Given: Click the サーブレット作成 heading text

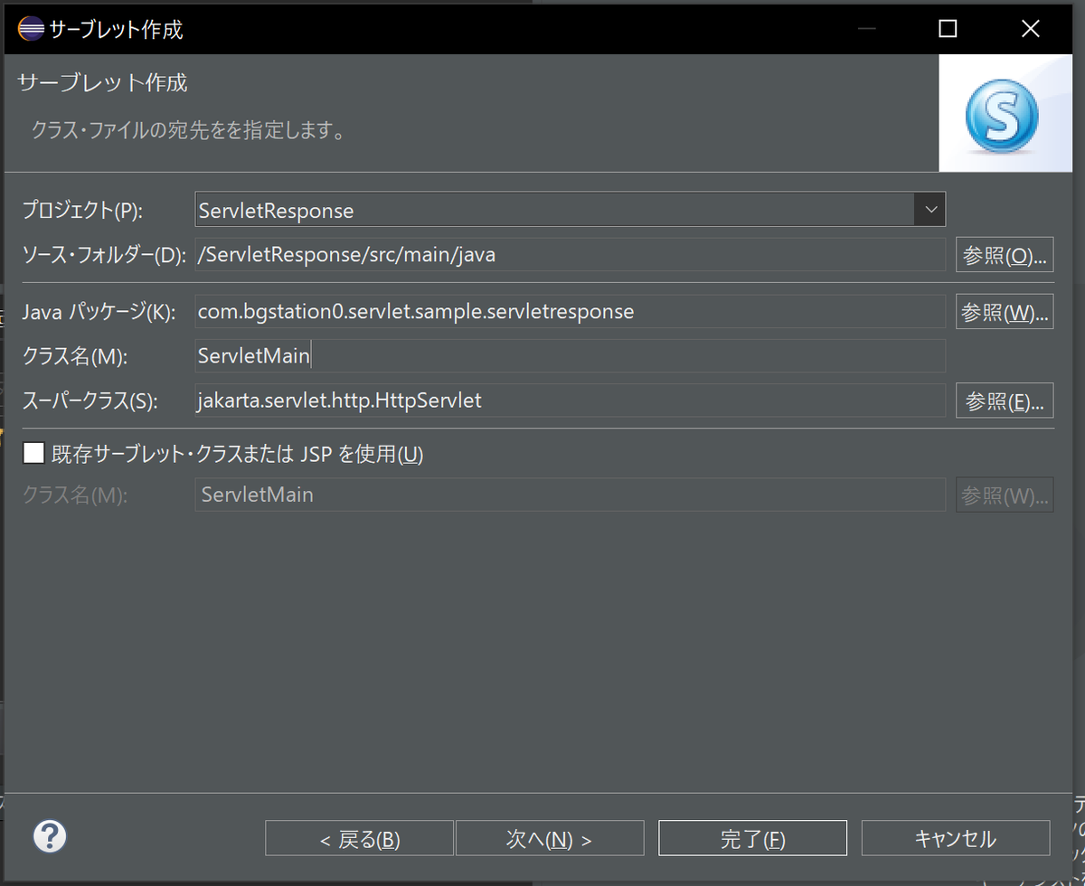Looking at the screenshot, I should coord(102,82).
